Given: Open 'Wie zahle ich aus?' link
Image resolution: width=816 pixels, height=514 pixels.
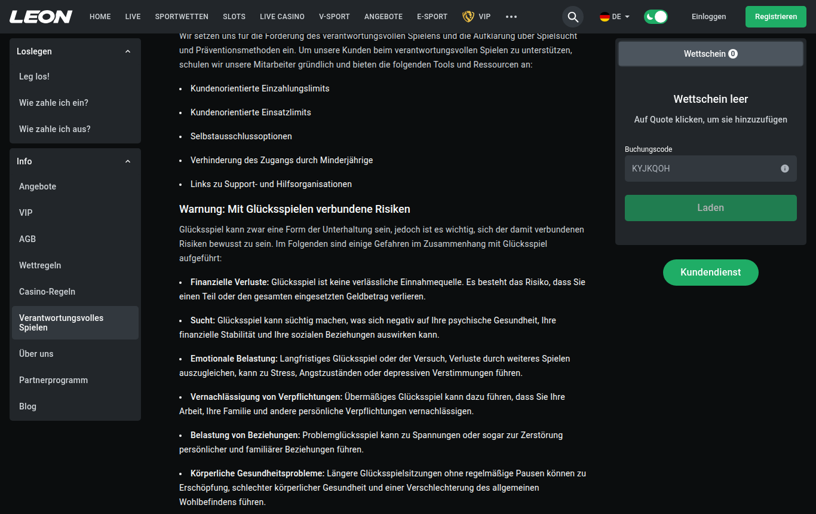Looking at the screenshot, I should coord(75,129).
